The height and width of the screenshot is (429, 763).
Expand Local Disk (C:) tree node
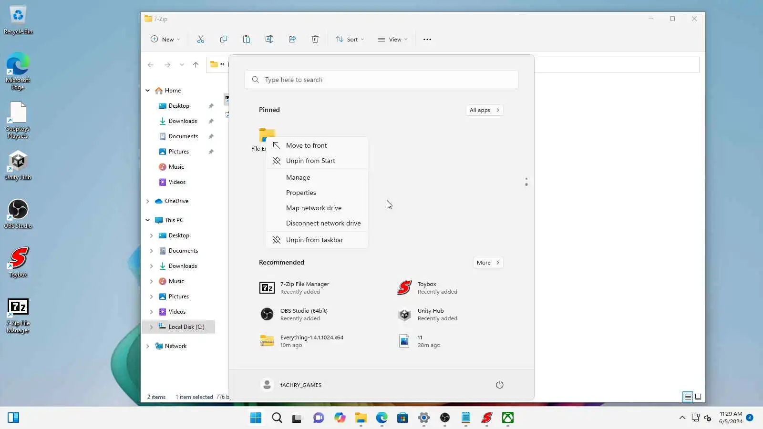(x=152, y=327)
